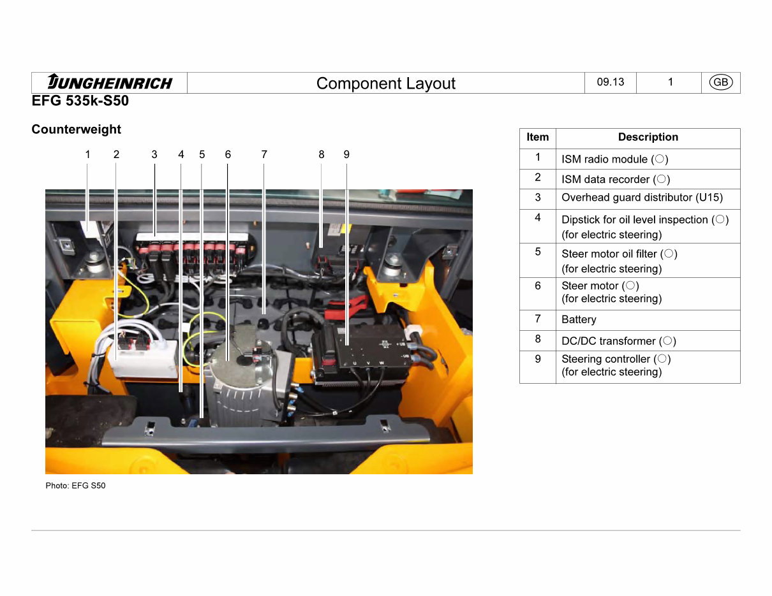The width and height of the screenshot is (772, 596).
Task: Click the Photo: EFG S50 caption
Action: point(75,486)
